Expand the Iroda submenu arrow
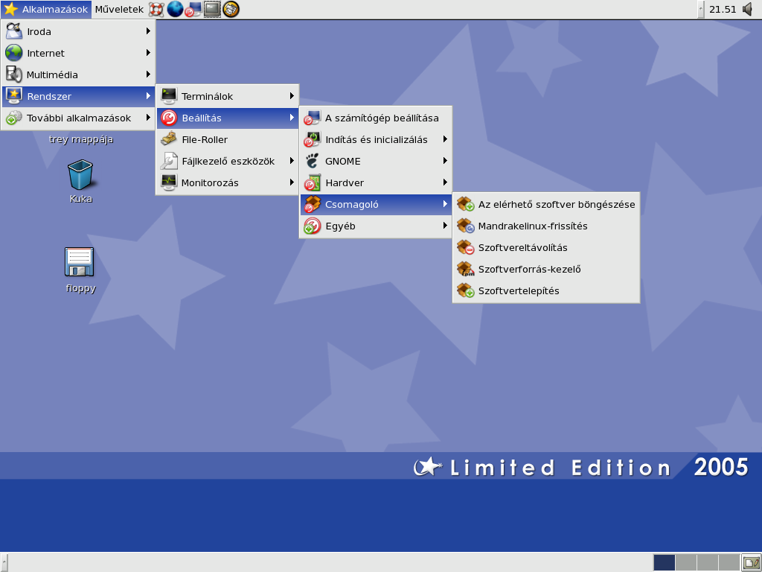The width and height of the screenshot is (762, 572). pos(148,31)
